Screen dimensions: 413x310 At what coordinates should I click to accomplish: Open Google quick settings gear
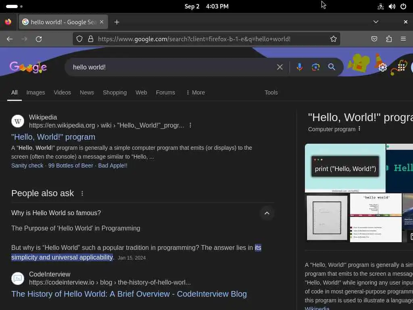[382, 67]
